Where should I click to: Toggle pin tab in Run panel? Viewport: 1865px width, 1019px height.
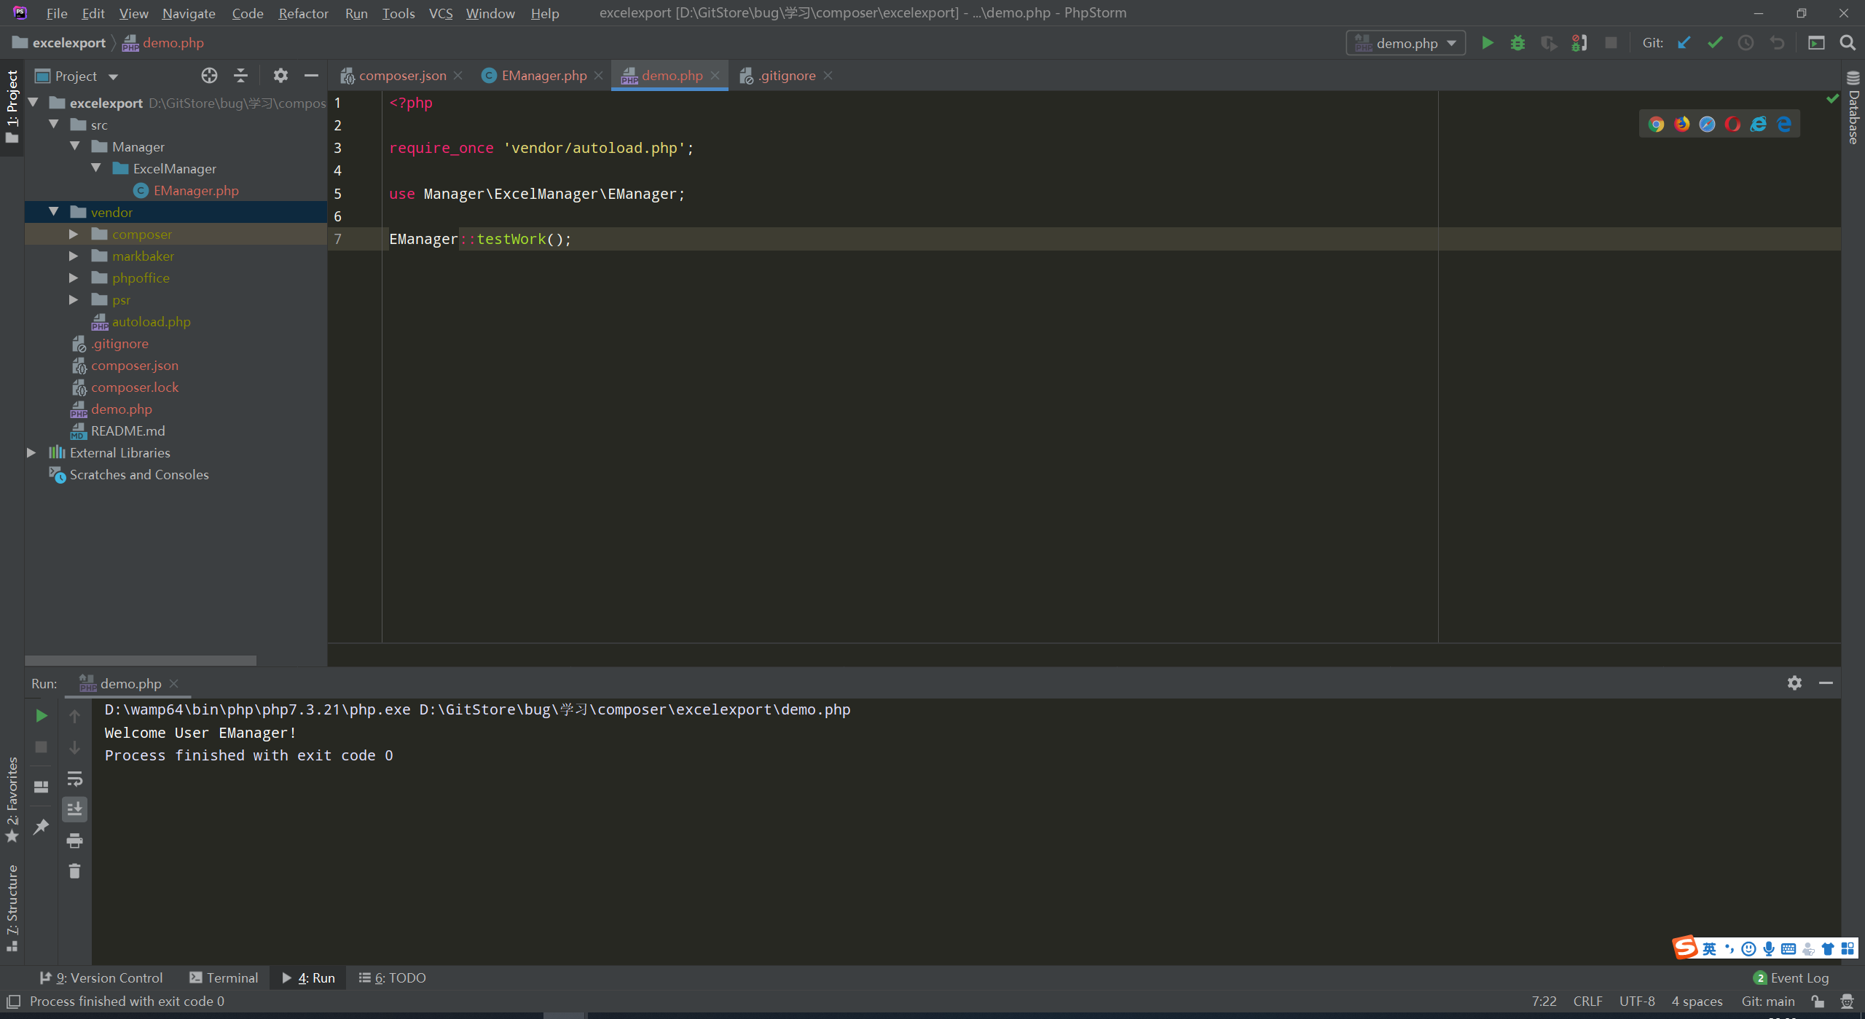(42, 826)
